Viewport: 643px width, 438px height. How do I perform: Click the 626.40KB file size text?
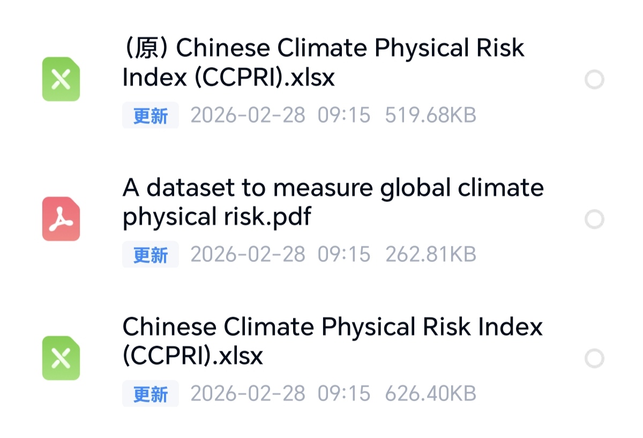pyautogui.click(x=430, y=395)
